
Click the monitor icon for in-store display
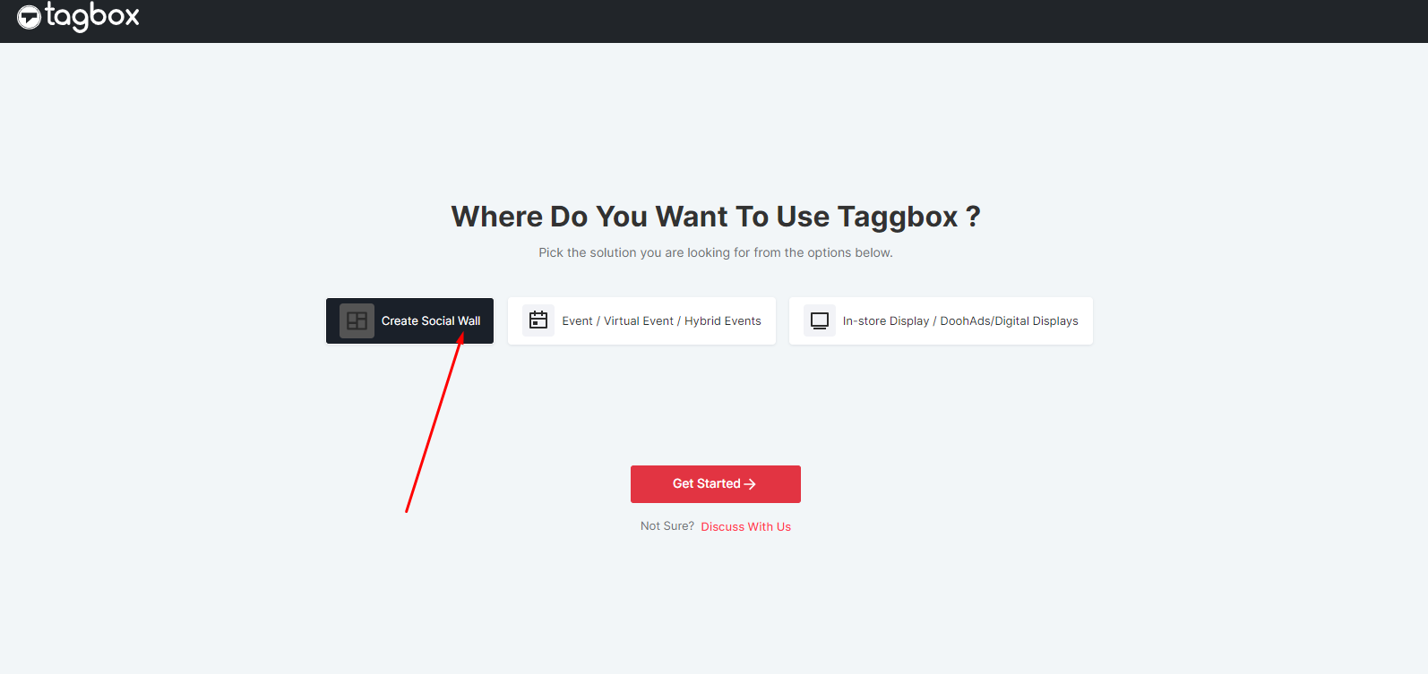point(820,320)
